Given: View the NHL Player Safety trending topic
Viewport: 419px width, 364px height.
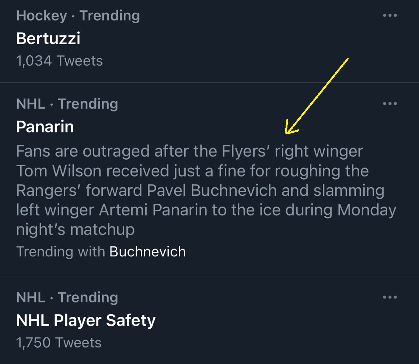Looking at the screenshot, I should tap(86, 320).
